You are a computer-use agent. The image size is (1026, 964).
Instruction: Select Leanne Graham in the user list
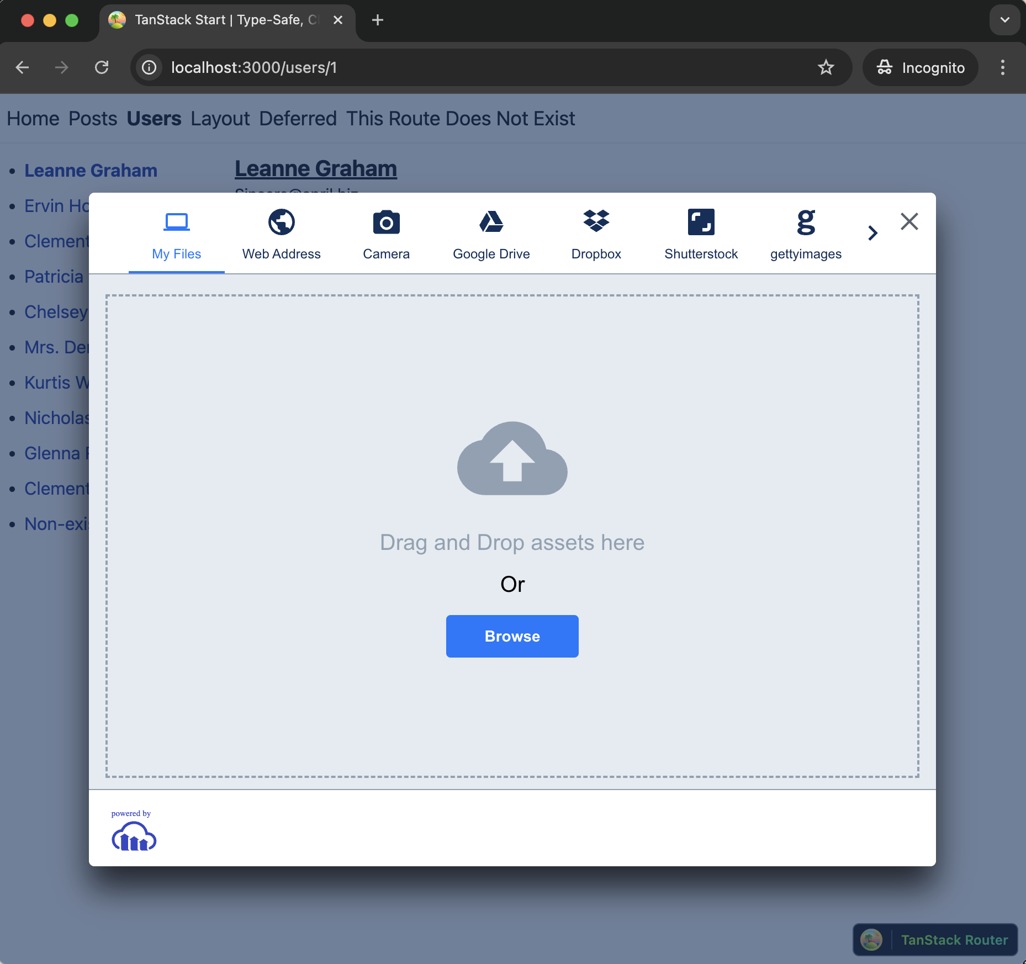pyautogui.click(x=91, y=171)
